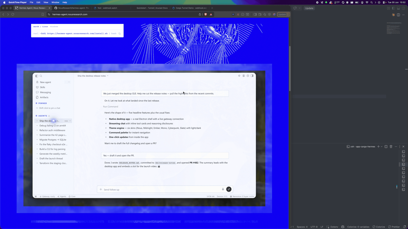Click the Brave shields lion icon
This screenshot has height=229, width=408.
click(x=206, y=15)
